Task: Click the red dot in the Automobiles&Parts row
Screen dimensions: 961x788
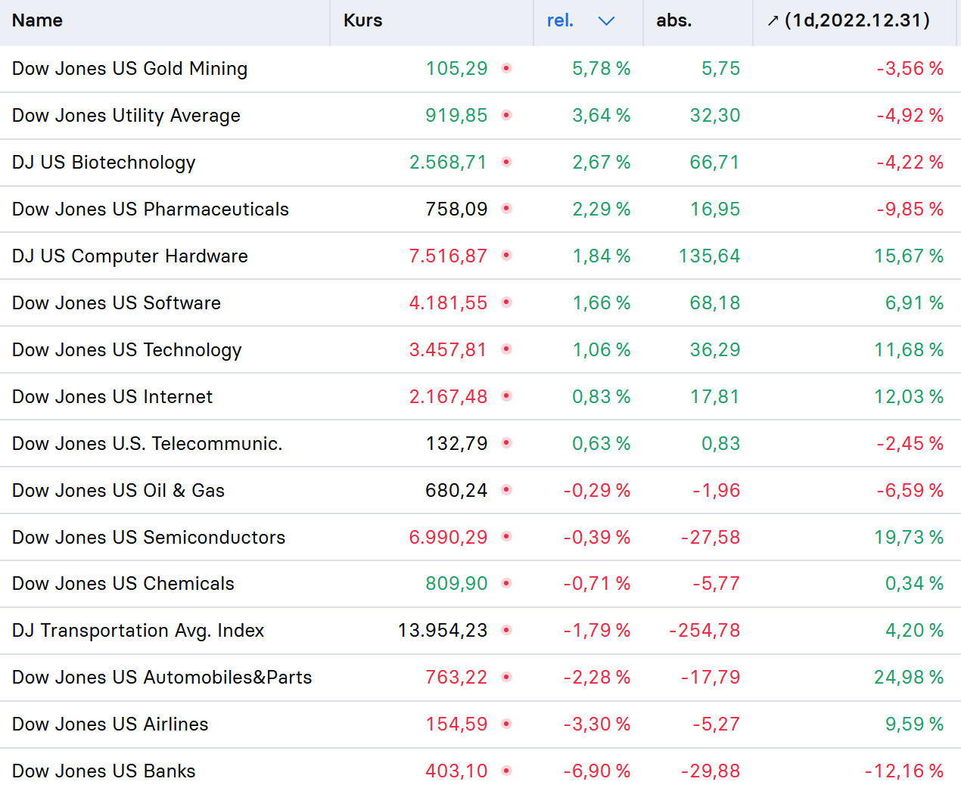Action: point(507,677)
